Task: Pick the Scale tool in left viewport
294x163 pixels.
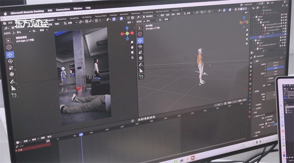Action: [11, 68]
